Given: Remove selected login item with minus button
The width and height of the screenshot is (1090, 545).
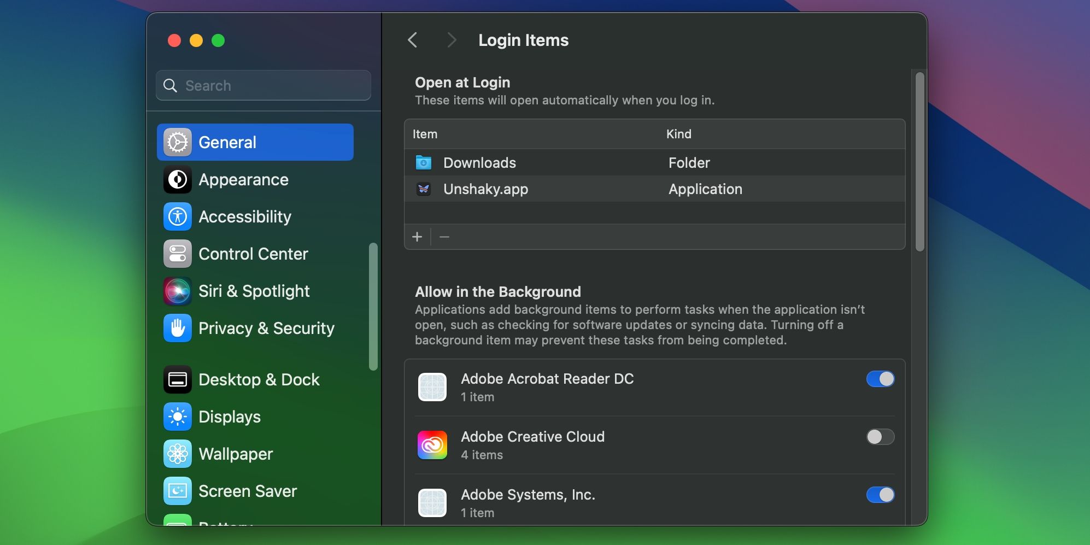Looking at the screenshot, I should pyautogui.click(x=444, y=237).
